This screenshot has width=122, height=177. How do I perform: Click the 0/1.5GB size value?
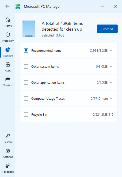(102, 83)
